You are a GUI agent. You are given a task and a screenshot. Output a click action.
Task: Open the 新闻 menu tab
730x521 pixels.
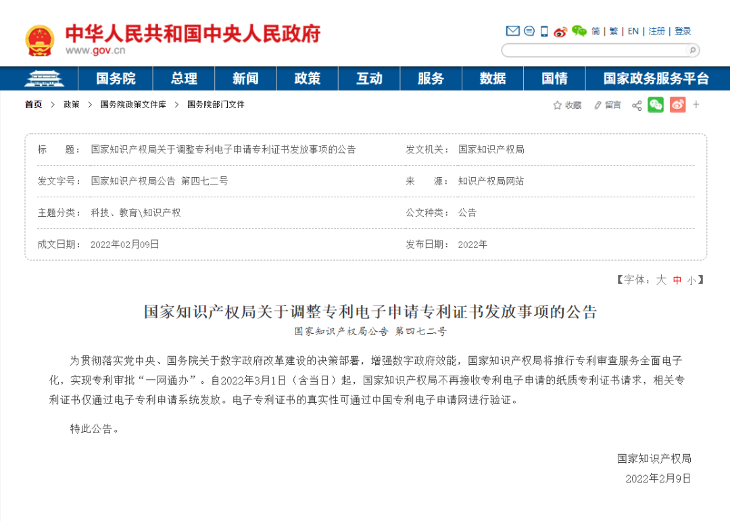(245, 78)
